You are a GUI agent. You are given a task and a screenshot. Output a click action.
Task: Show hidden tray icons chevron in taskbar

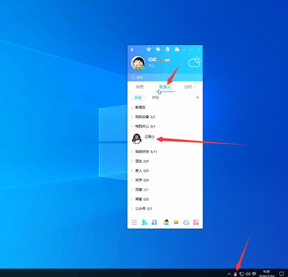[x=229, y=274]
